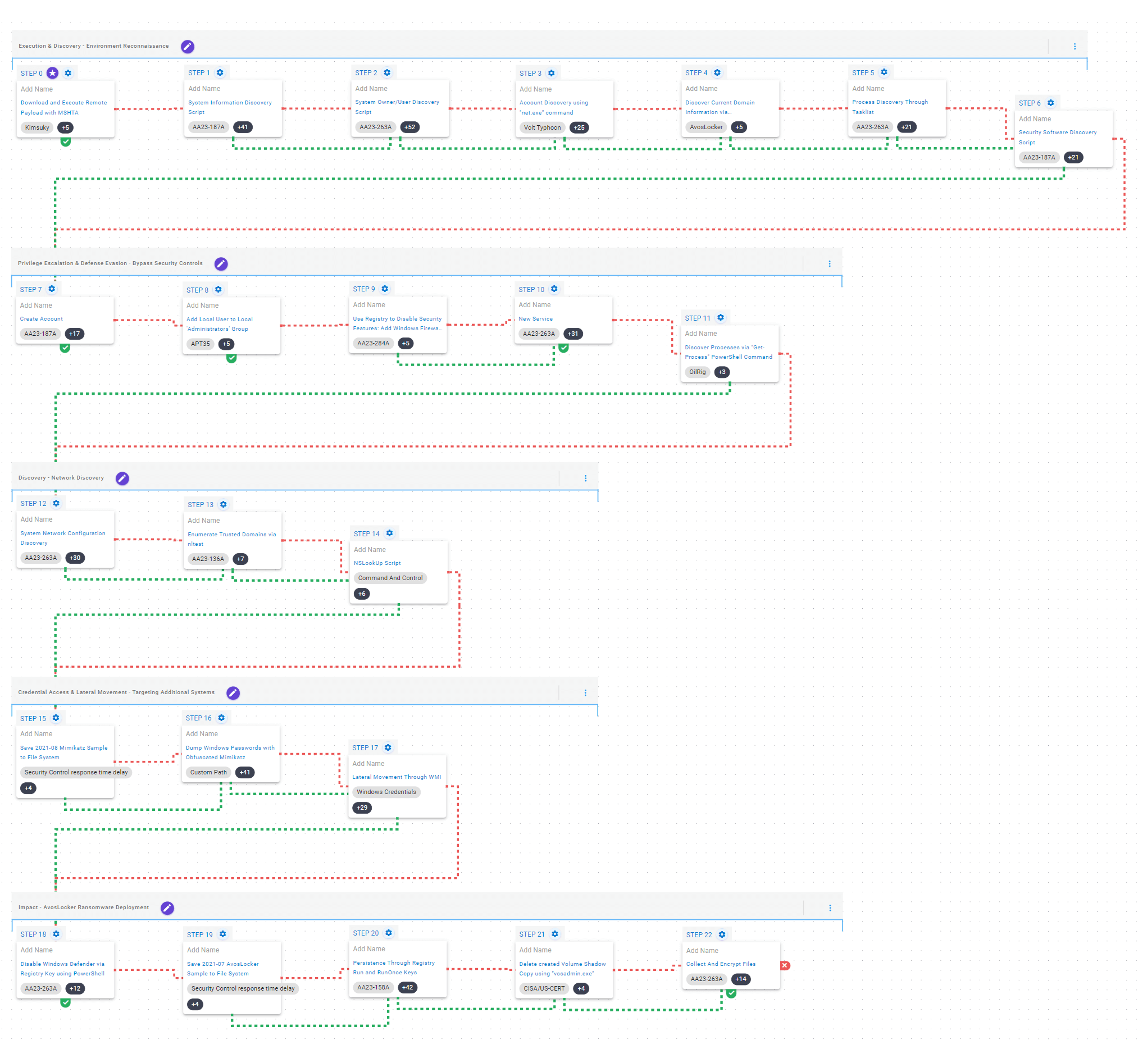This screenshot has height=1040, width=1138.
Task: Toggle green check below STEP 18 card
Action: click(x=66, y=1003)
